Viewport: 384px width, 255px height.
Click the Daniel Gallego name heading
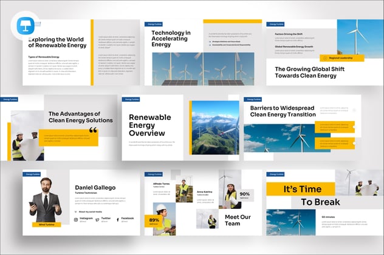95,188
